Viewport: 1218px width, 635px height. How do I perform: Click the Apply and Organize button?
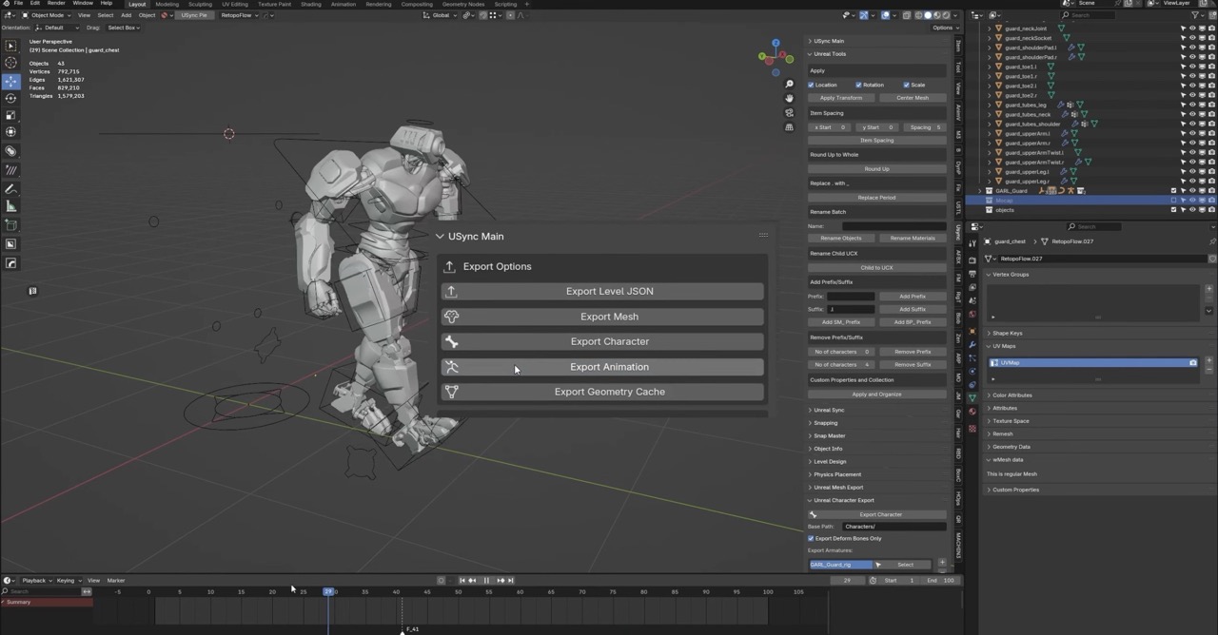(876, 394)
